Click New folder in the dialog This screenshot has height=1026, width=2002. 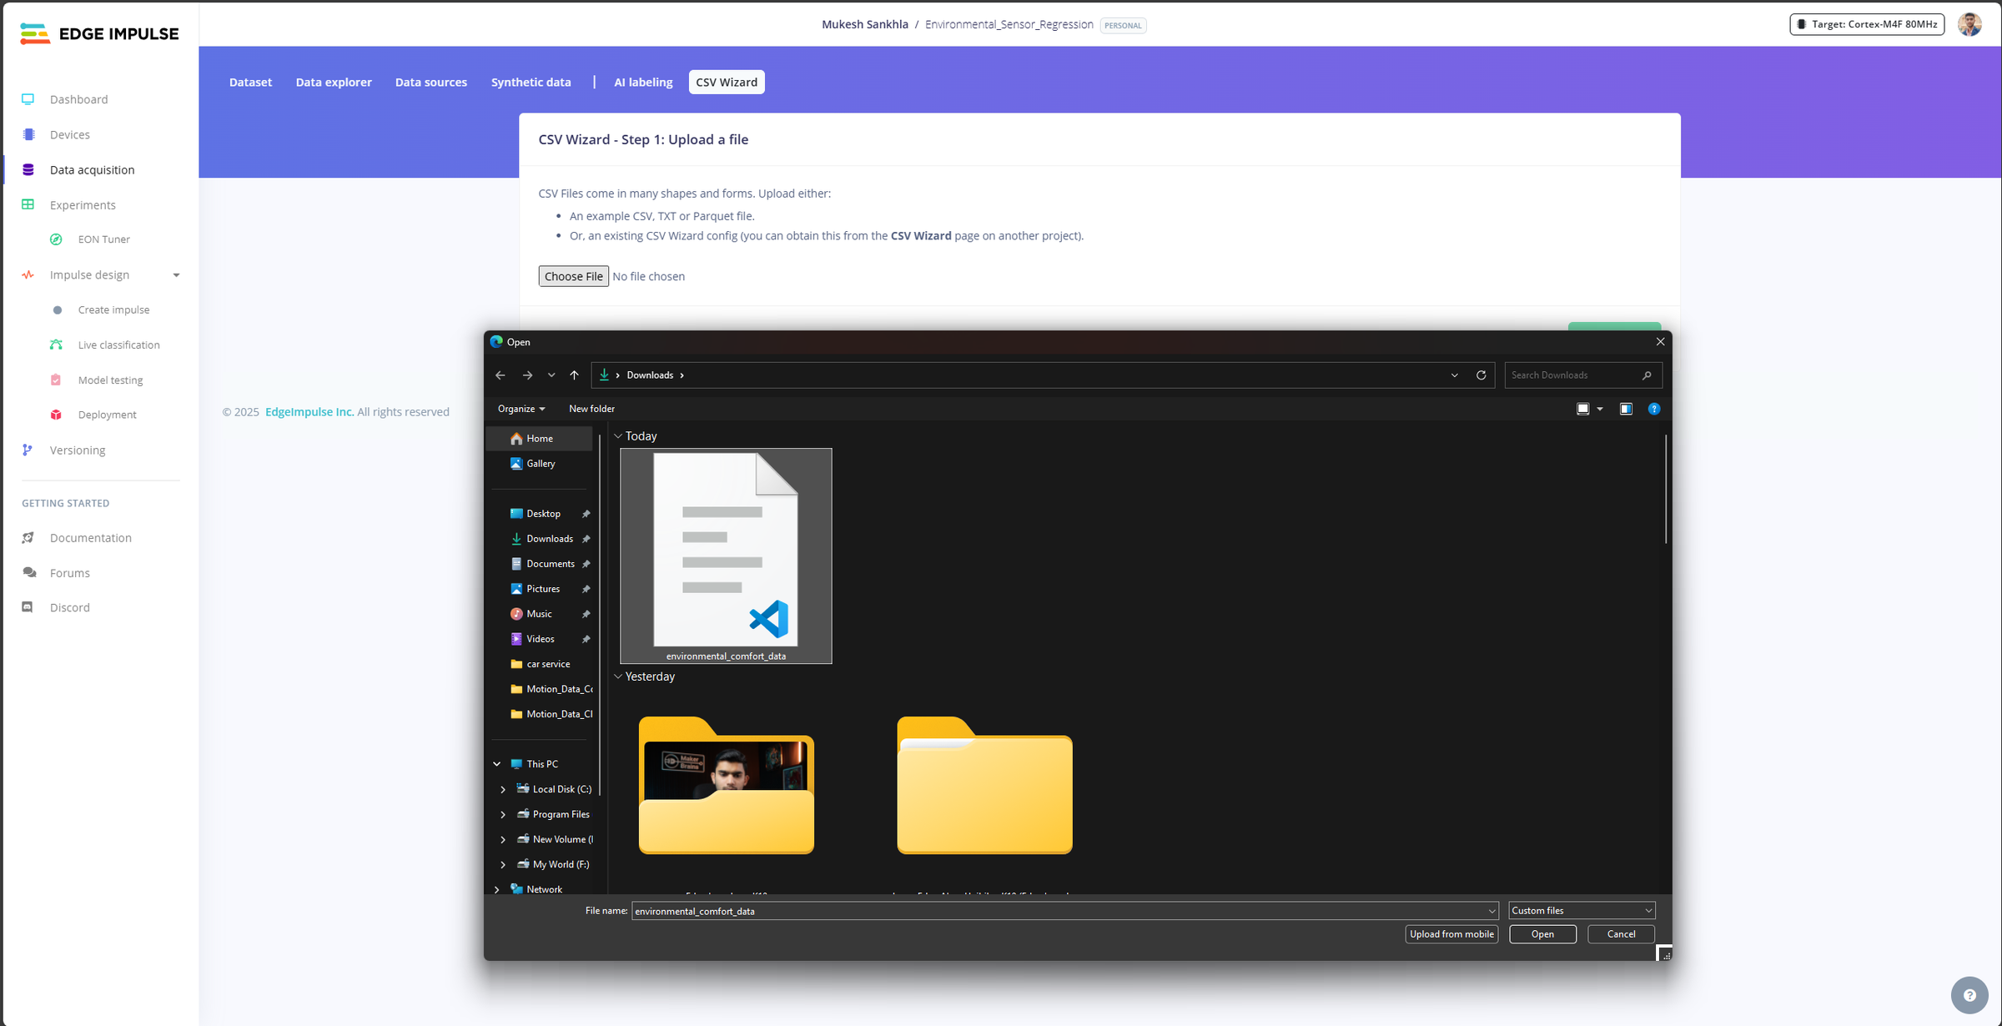click(x=591, y=409)
